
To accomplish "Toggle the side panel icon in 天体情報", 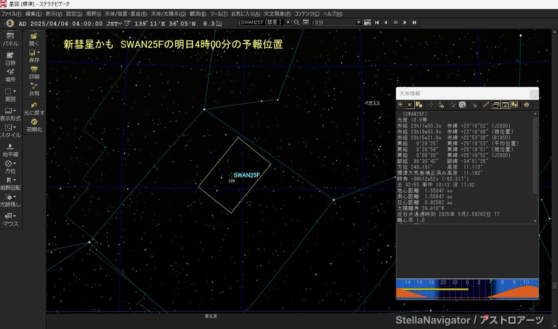I will (x=515, y=105).
